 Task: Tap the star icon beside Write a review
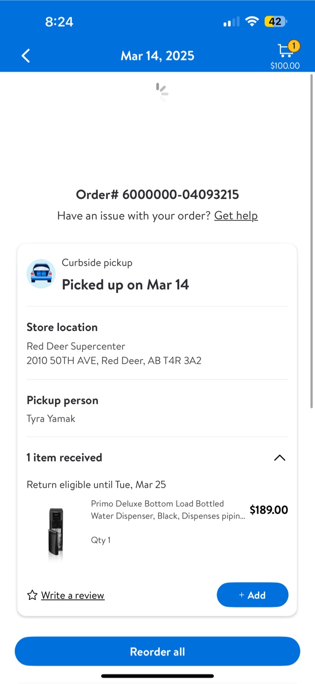(32, 595)
